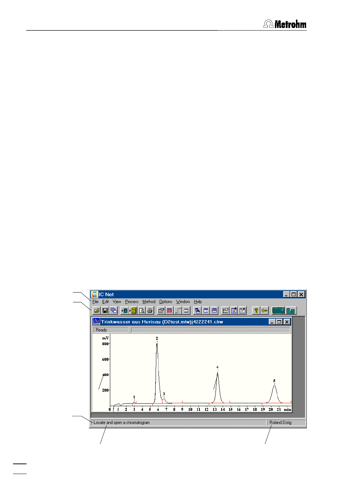Click the chart edit pencil toolbar icon
346x490 pixels.
coord(234,311)
